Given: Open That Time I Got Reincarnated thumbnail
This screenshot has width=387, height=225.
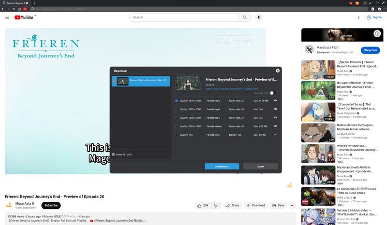Looking at the screenshot, I should pyautogui.click(x=318, y=112).
